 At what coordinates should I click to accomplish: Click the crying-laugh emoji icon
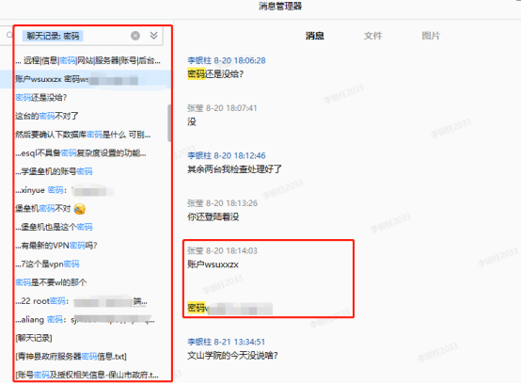coord(80,209)
